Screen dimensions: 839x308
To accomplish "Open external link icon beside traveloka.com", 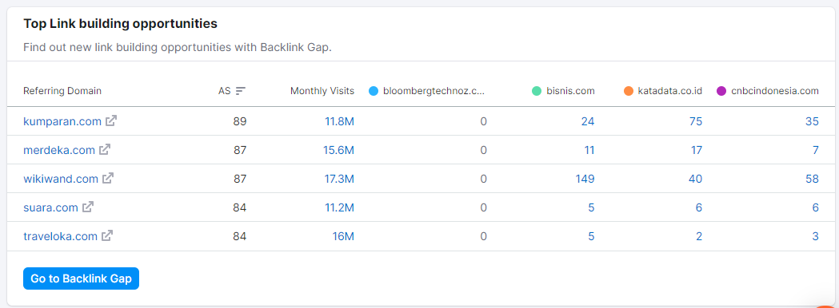I will (107, 235).
